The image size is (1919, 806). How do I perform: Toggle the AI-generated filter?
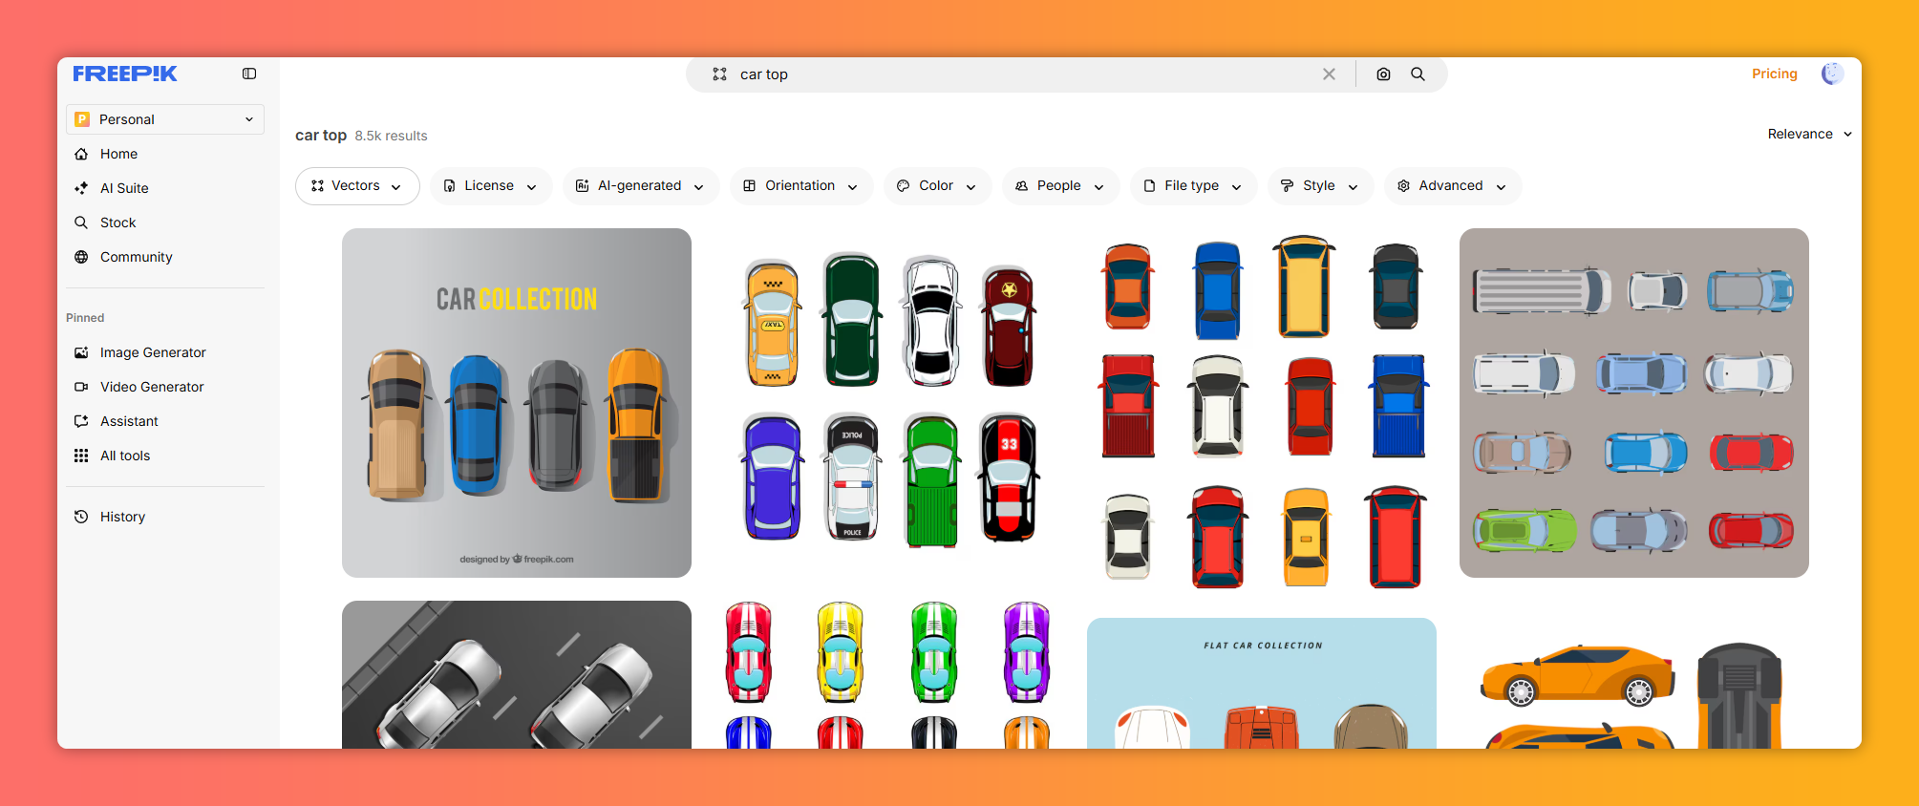(x=639, y=186)
